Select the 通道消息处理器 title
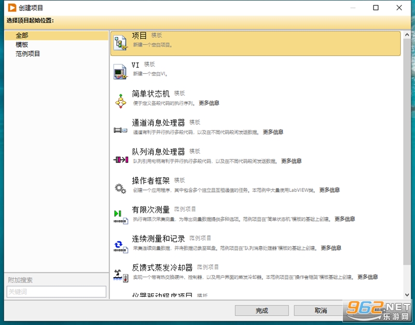The height and width of the screenshot is (325, 415). pos(158,123)
